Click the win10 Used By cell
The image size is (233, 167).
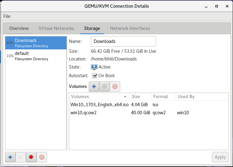point(183,113)
